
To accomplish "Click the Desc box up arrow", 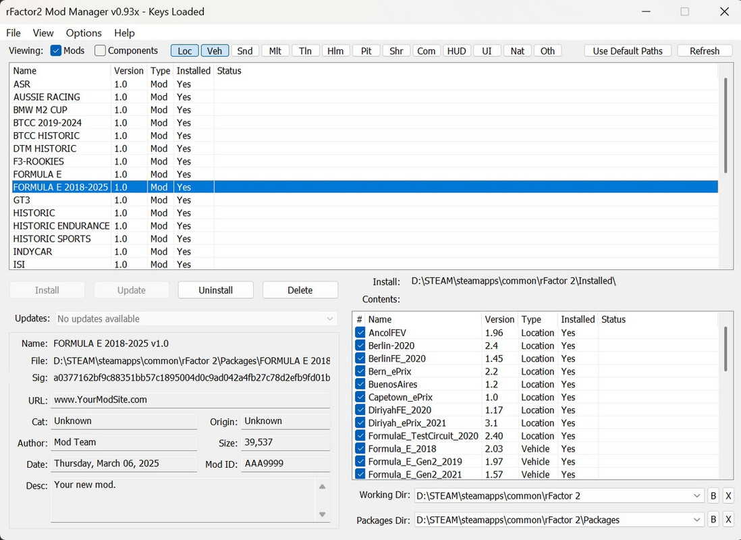I will (x=323, y=486).
